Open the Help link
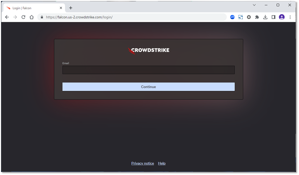Screen dimensions: 299x175 point(162,163)
